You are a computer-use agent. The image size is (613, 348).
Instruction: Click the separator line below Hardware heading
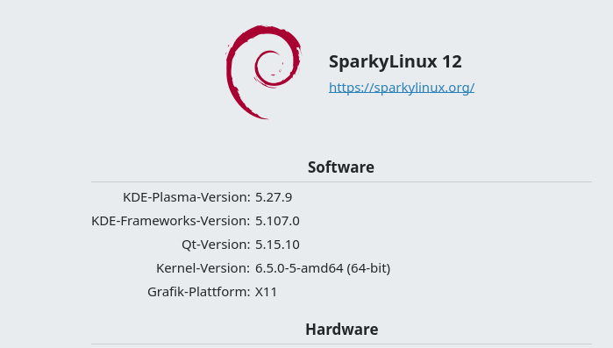coord(341,344)
